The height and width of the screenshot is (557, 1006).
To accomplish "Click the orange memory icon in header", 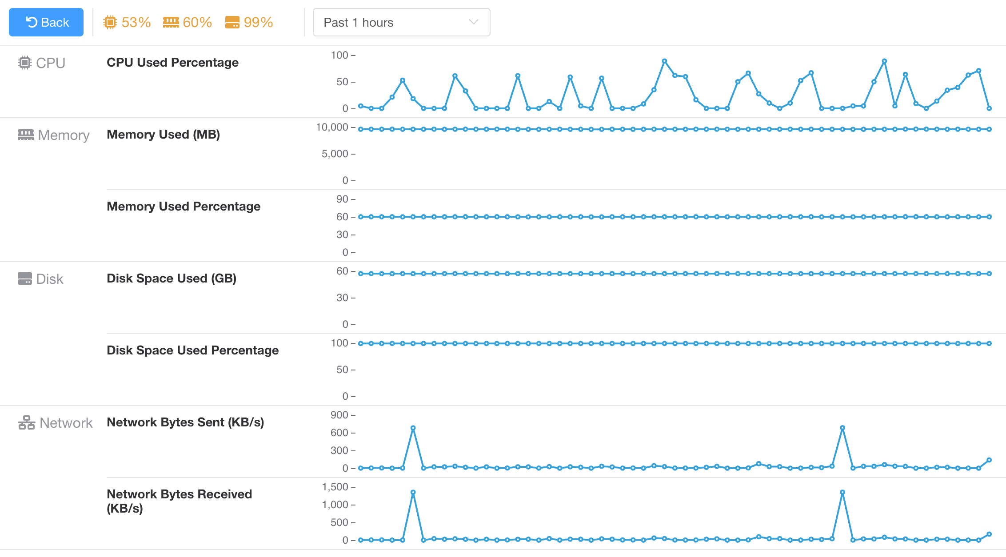I will tap(171, 22).
